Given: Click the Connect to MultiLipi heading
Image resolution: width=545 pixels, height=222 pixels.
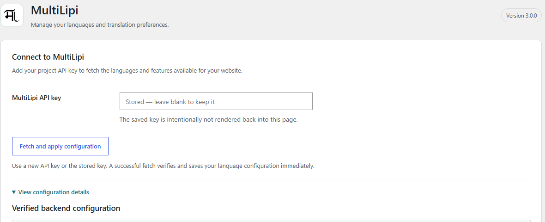Looking at the screenshot, I should point(48,57).
